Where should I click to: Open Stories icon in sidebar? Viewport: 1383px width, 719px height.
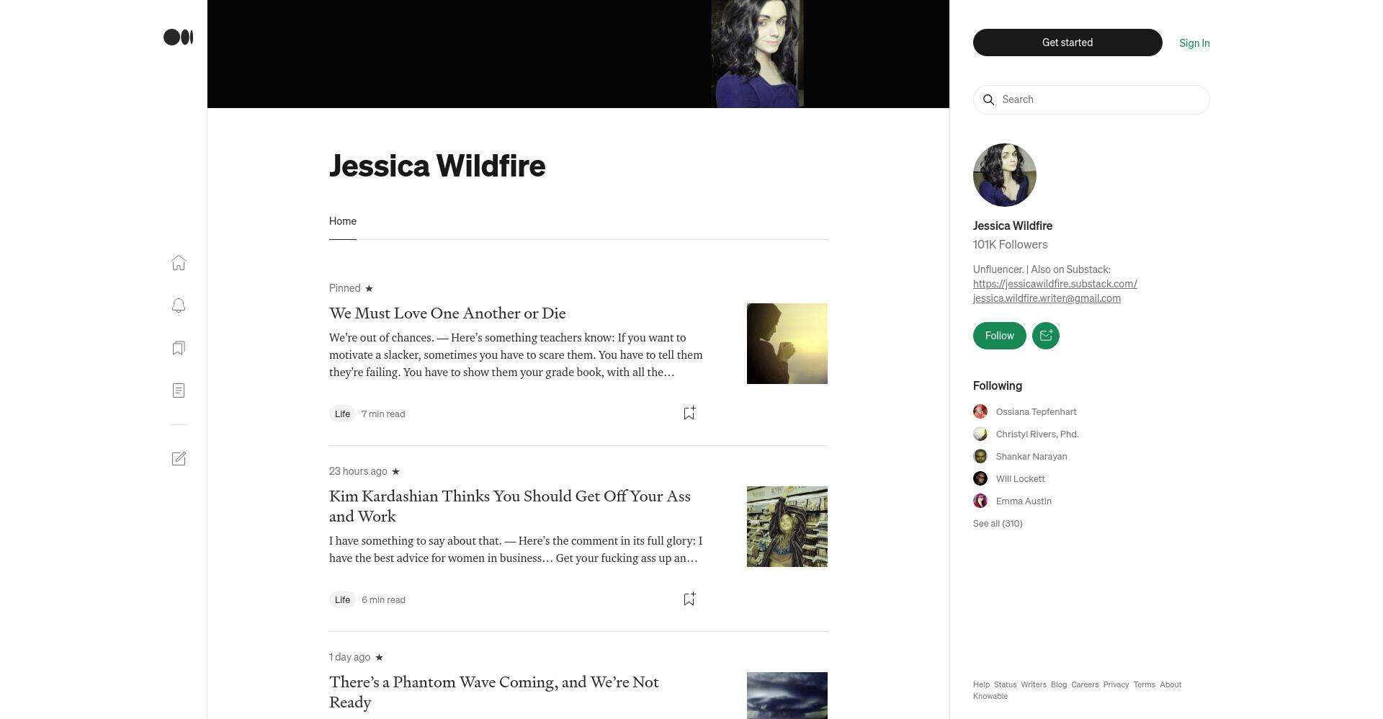(x=179, y=390)
